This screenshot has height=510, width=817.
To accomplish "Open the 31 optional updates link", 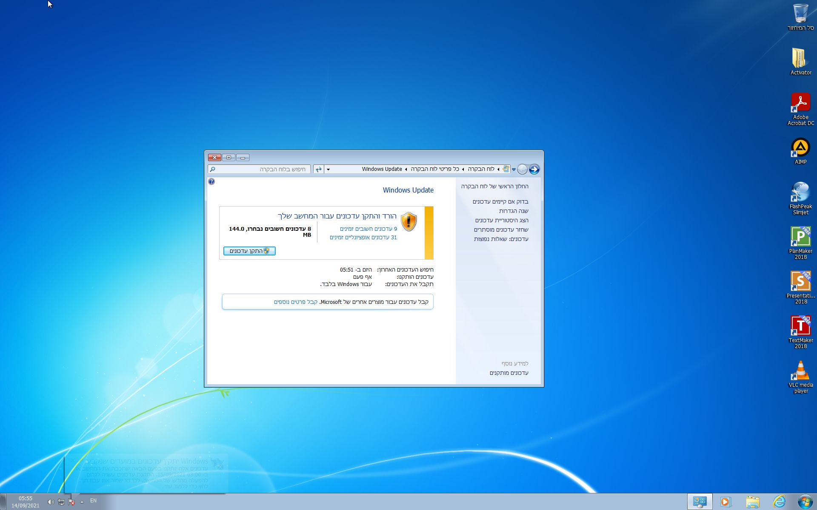I will (363, 237).
